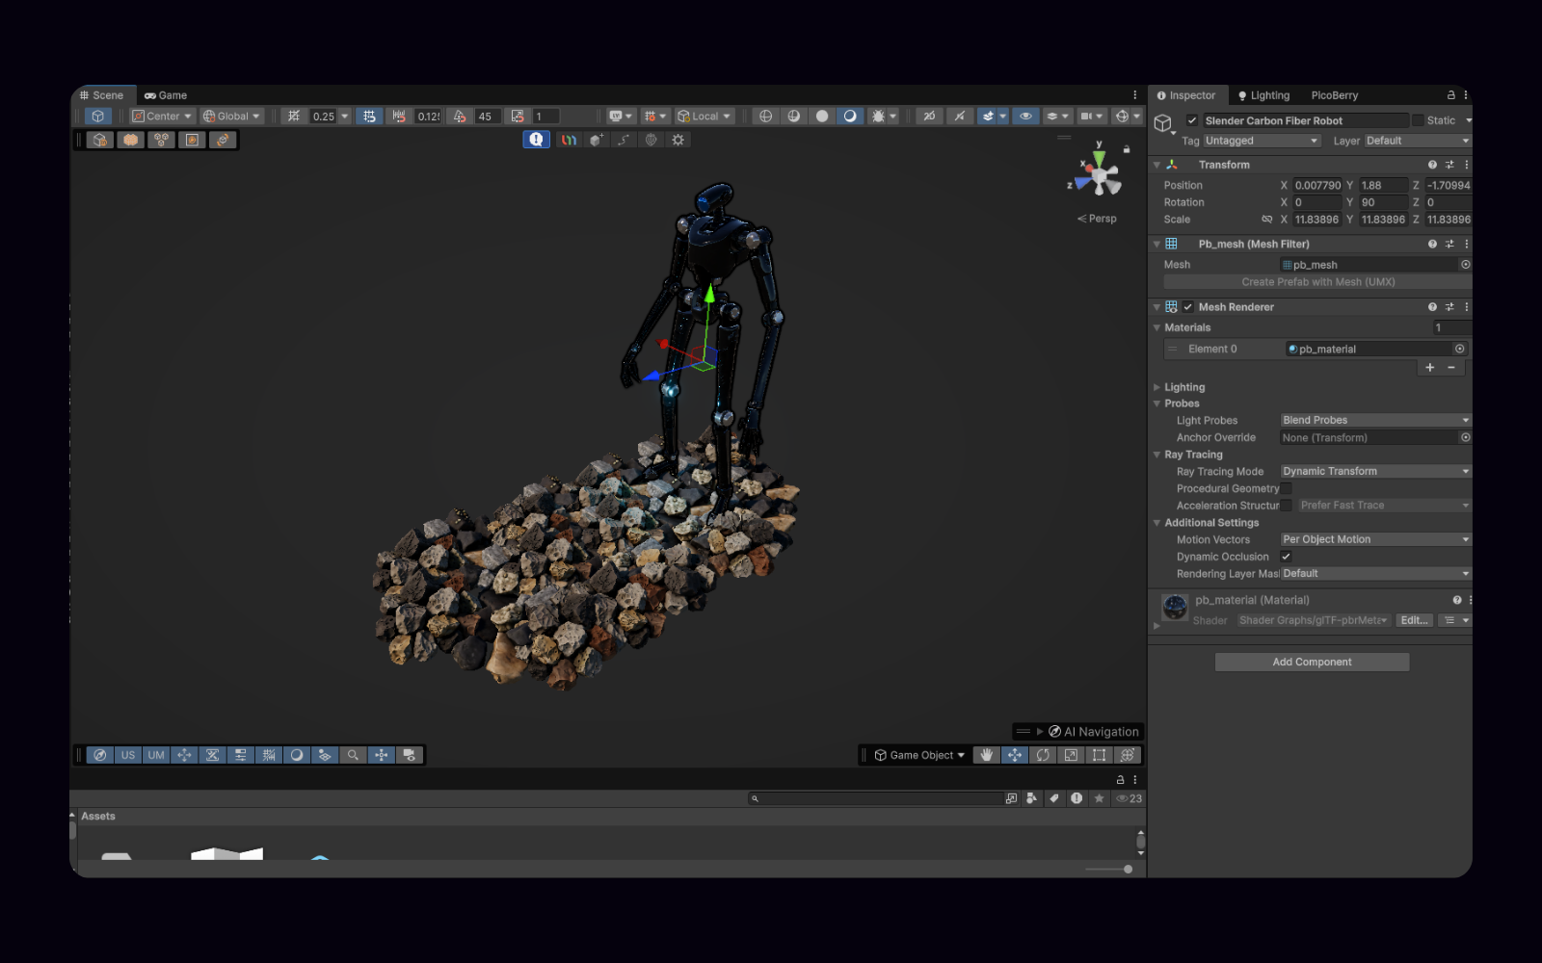Toggle 2D view mode
This screenshot has height=963, width=1542.
[x=929, y=116]
